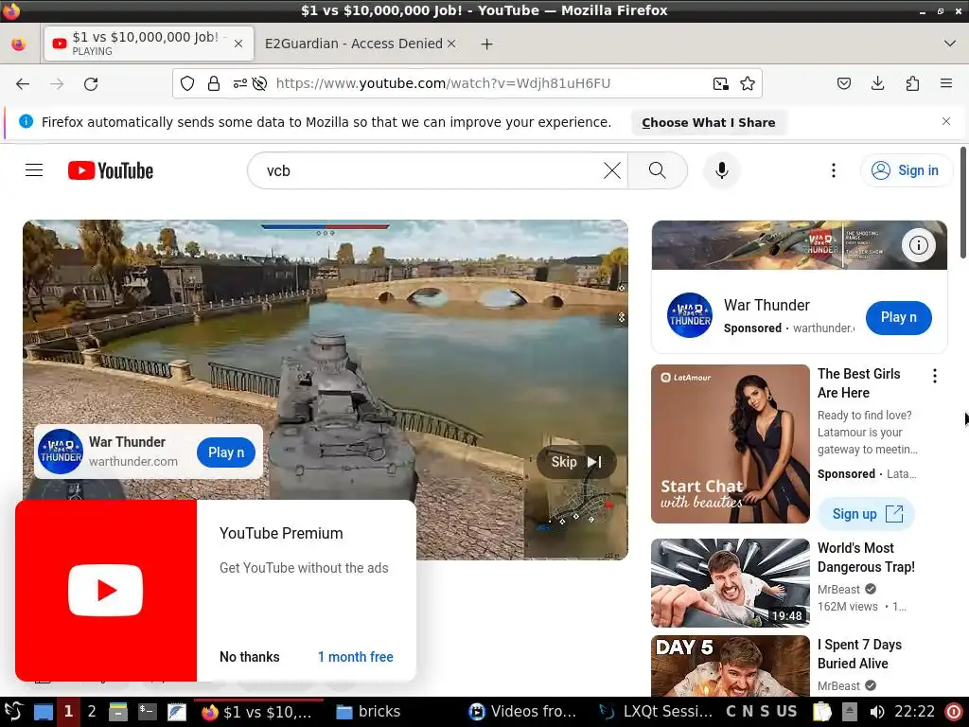Select the $1 vs $10,000,000 Job tab
The width and height of the screenshot is (969, 727).
[x=145, y=44]
